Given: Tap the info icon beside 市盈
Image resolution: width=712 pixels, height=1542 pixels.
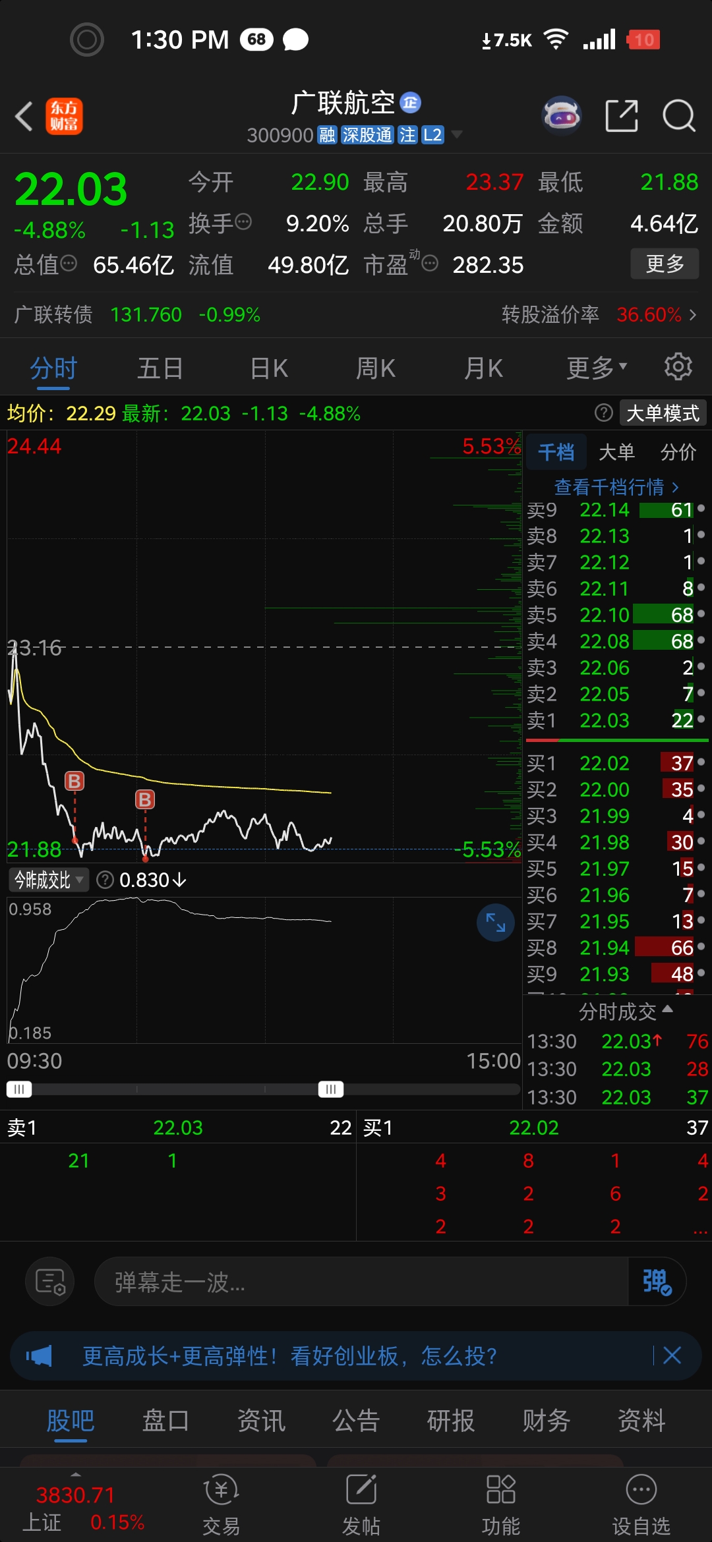Looking at the screenshot, I should (x=430, y=264).
